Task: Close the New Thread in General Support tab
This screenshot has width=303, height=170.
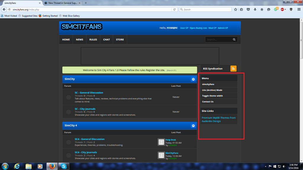Action: (79, 3)
